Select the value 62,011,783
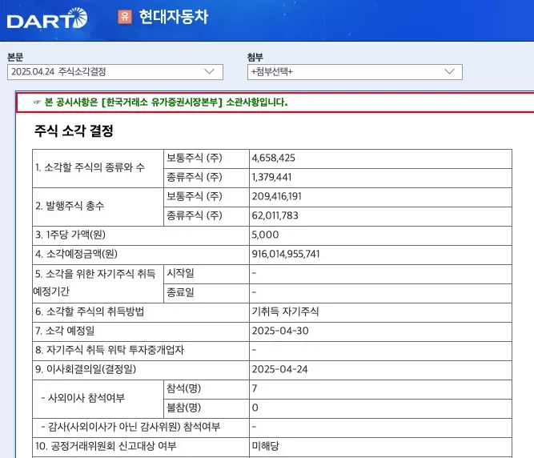534x458 pixels. pyautogui.click(x=275, y=215)
